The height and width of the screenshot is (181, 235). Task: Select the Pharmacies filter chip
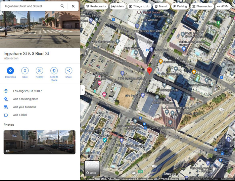pos(202,6)
